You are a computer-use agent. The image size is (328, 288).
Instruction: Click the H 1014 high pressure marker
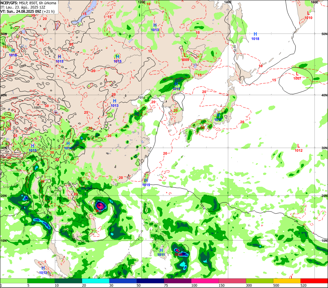(68, 146)
